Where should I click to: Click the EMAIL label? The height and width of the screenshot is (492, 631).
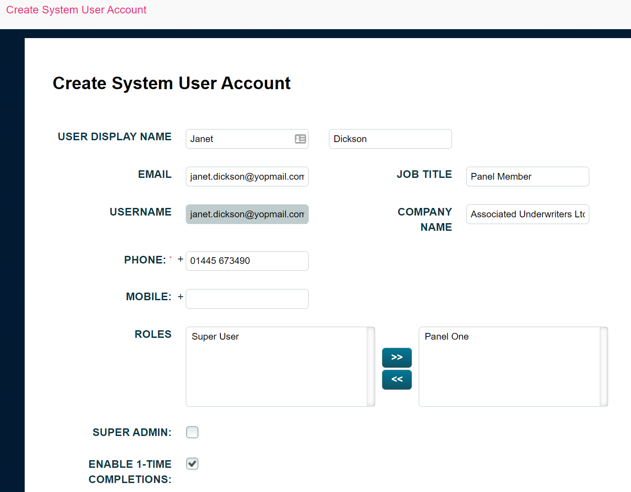pyautogui.click(x=155, y=174)
